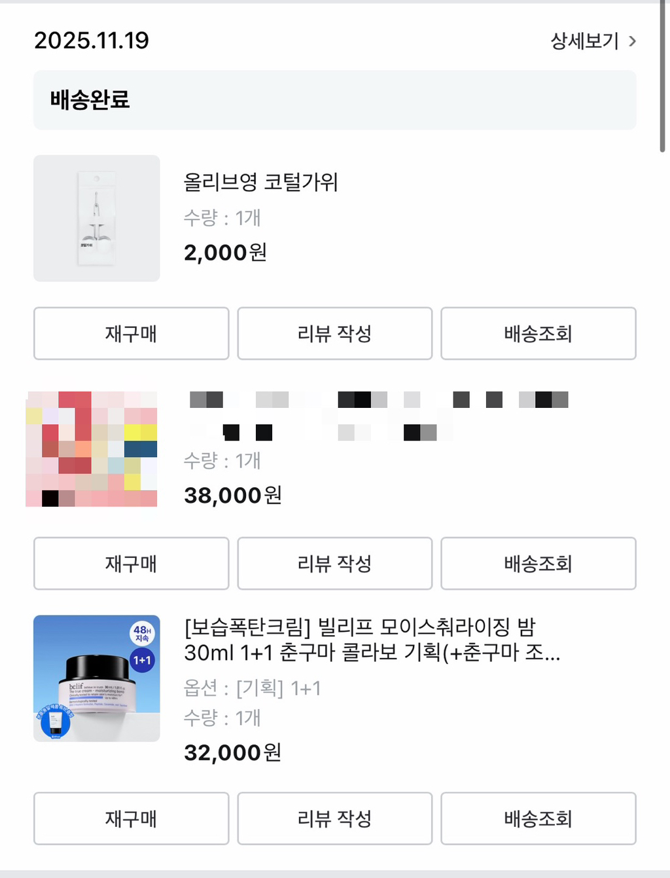Click the chevron arrow beside 상세보기
670x878 pixels.
click(632, 41)
